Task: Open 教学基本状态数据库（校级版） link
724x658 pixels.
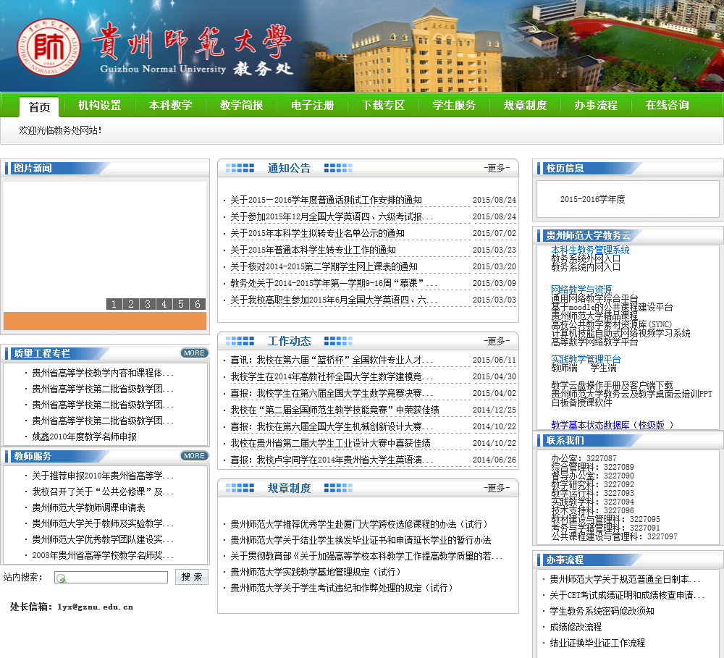Action: tap(613, 425)
